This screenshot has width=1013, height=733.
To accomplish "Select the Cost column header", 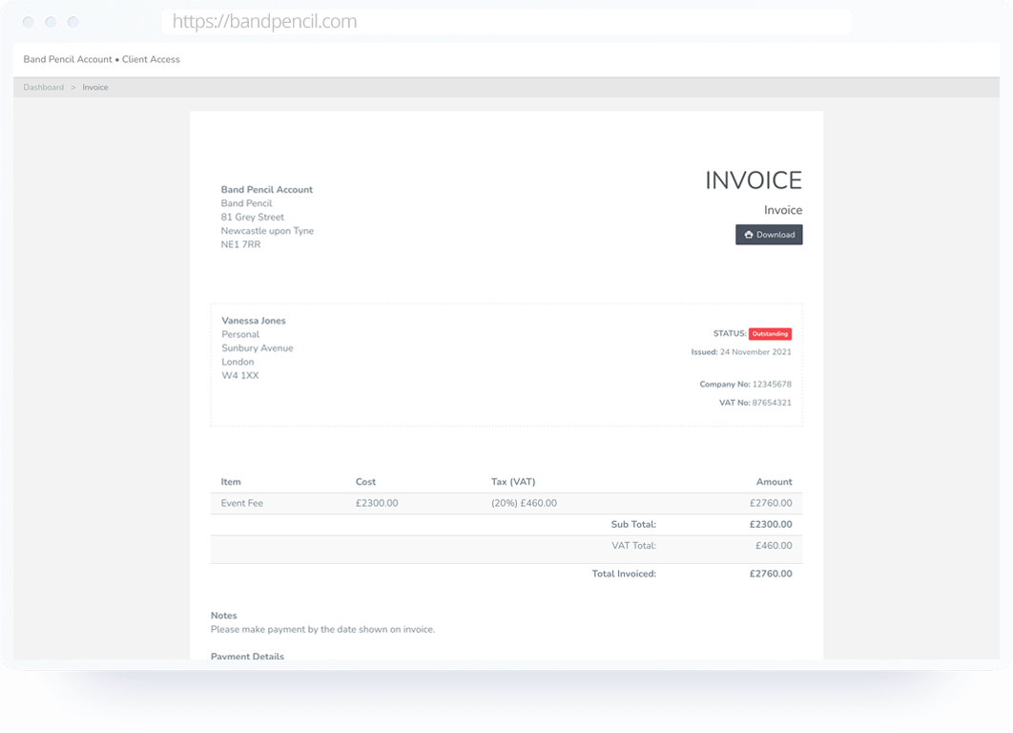I will [366, 482].
